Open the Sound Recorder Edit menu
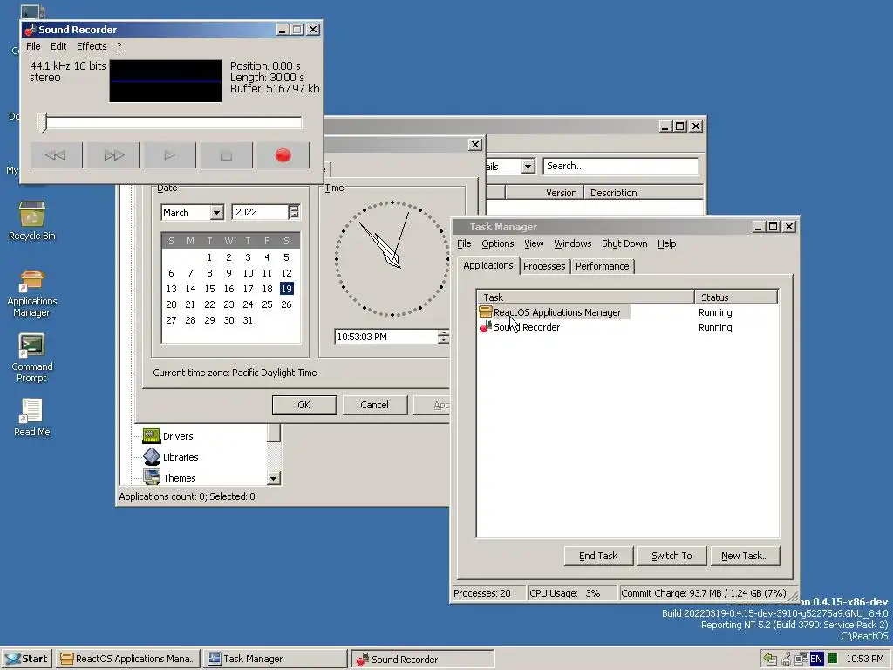This screenshot has height=670, width=893. [58, 47]
